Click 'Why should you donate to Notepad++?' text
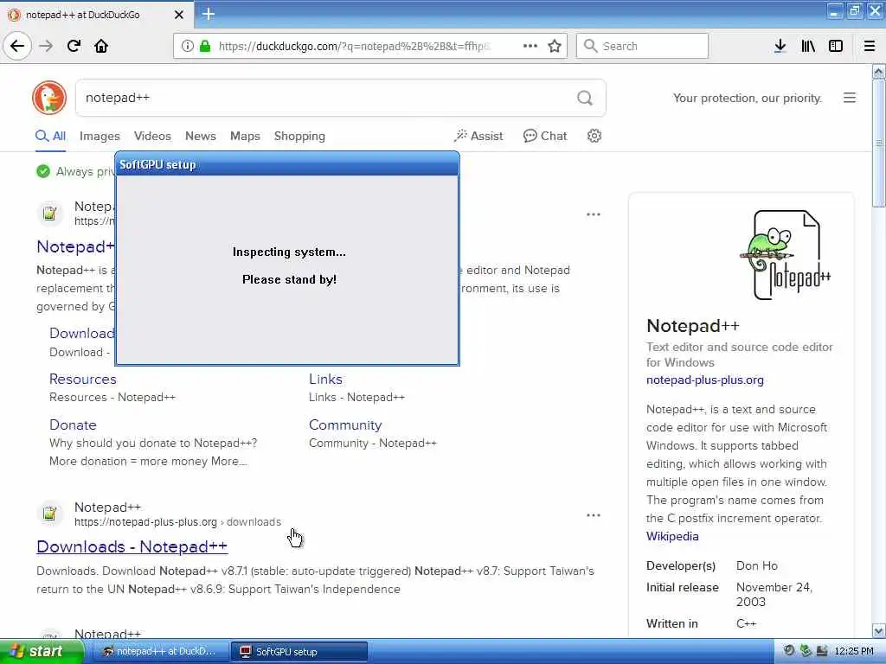Viewport: 886px width, 664px height. point(153,444)
